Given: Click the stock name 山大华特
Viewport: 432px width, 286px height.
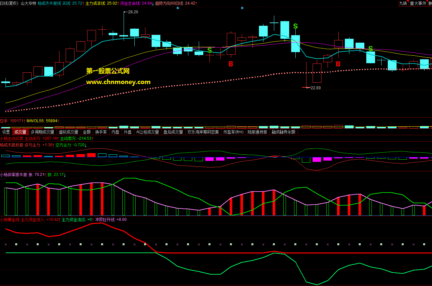Looking at the screenshot, I should tap(28, 3).
